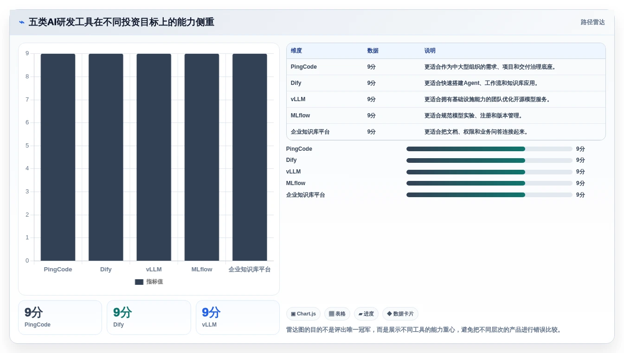The width and height of the screenshot is (624, 353).
Task: Click the page title 五类AI研发工具在不同投资目标上的能力侧重
Action: pyautogui.click(x=122, y=22)
